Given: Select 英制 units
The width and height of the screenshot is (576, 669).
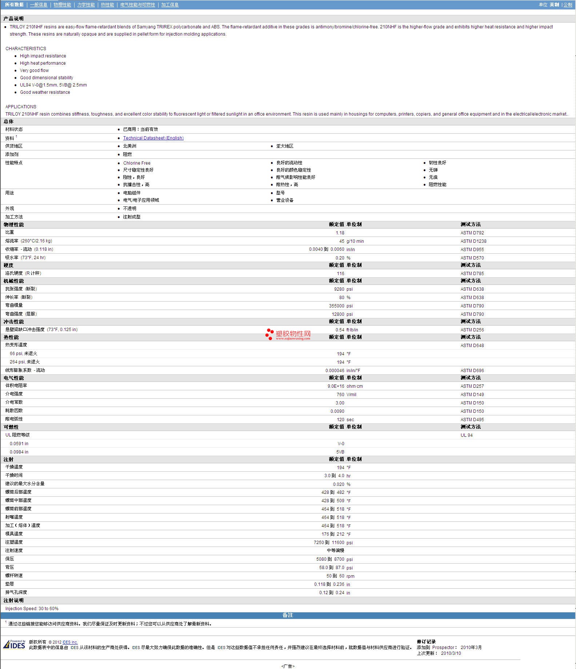Looking at the screenshot, I should (554, 5).
